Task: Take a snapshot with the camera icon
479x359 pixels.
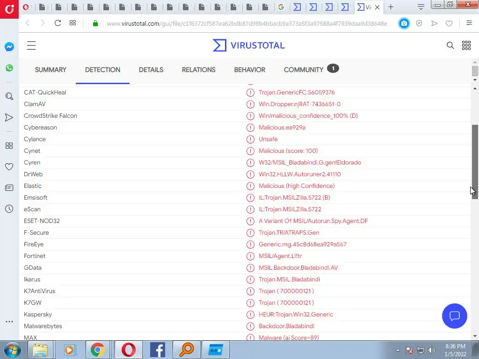Action: pos(404,23)
